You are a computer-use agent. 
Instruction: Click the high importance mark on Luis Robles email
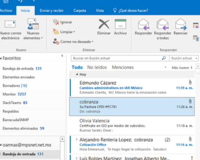pyautogui.click(x=192, y=158)
